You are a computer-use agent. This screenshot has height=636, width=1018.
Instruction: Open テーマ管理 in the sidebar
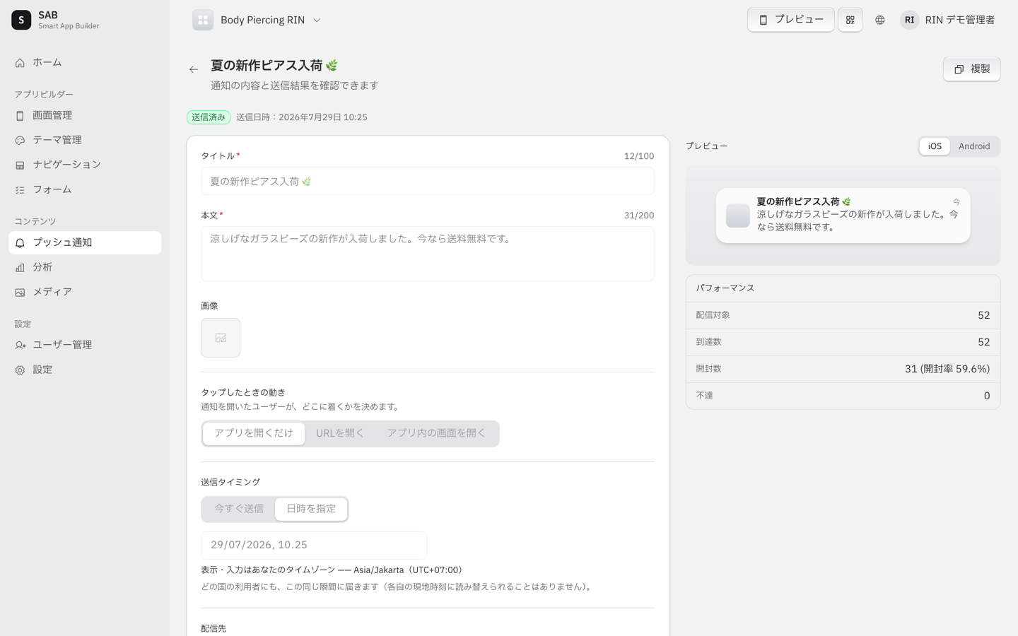pos(85,140)
